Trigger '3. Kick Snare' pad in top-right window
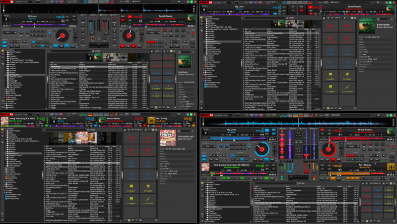 pyautogui.click(x=330, y=39)
